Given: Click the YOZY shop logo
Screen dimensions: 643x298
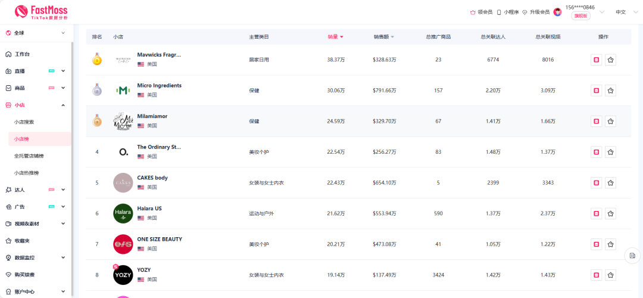Looking at the screenshot, I should point(123,275).
